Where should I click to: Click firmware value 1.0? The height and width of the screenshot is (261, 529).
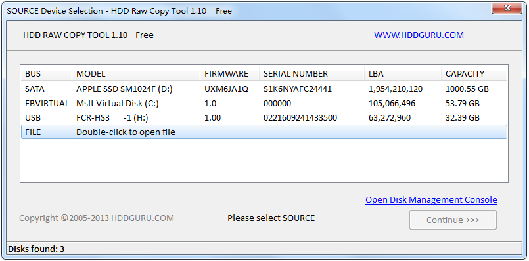coord(210,104)
